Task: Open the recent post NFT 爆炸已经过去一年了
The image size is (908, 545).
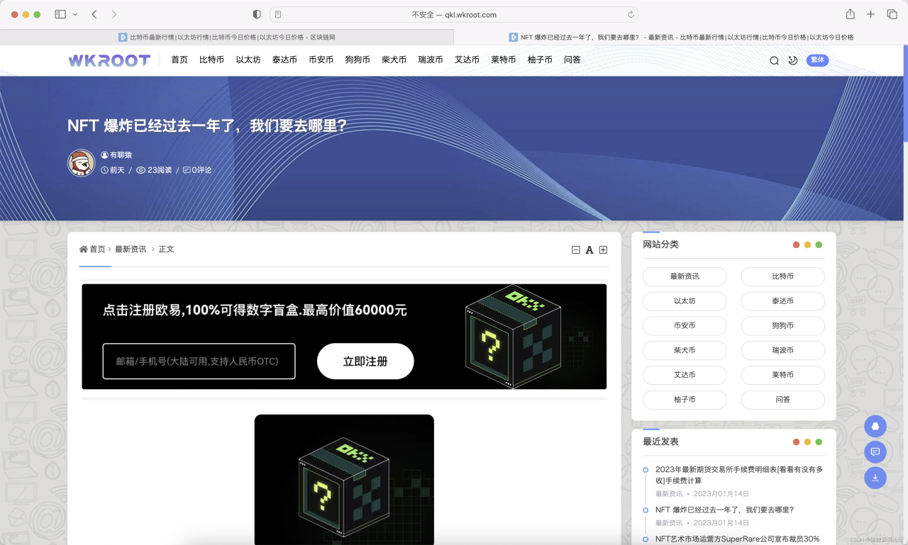Action: (725, 510)
